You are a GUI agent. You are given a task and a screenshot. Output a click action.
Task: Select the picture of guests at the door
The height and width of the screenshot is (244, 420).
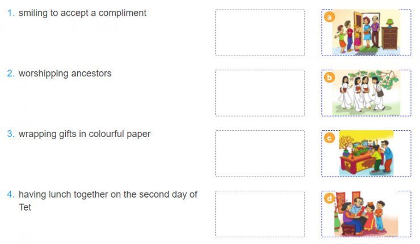[366, 33]
